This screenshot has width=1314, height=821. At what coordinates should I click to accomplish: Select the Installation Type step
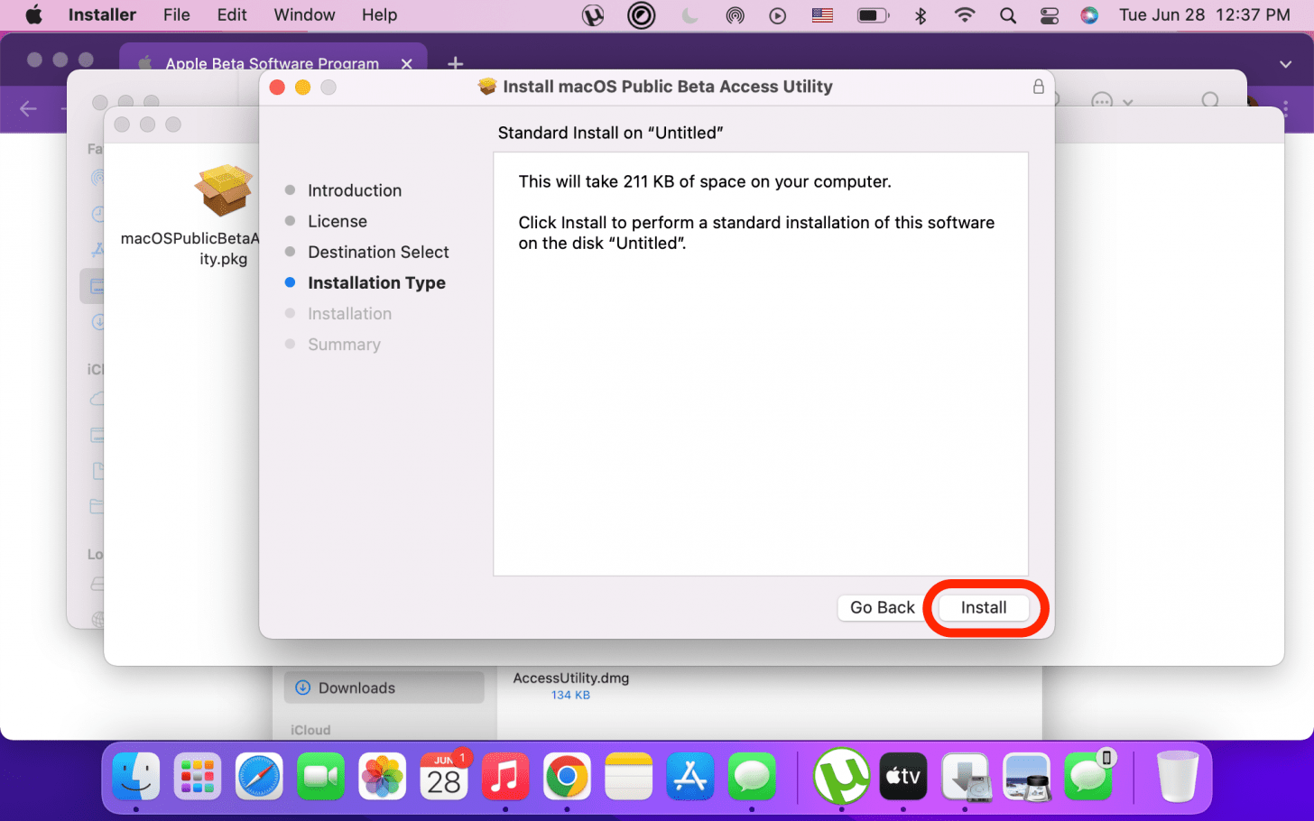point(376,282)
